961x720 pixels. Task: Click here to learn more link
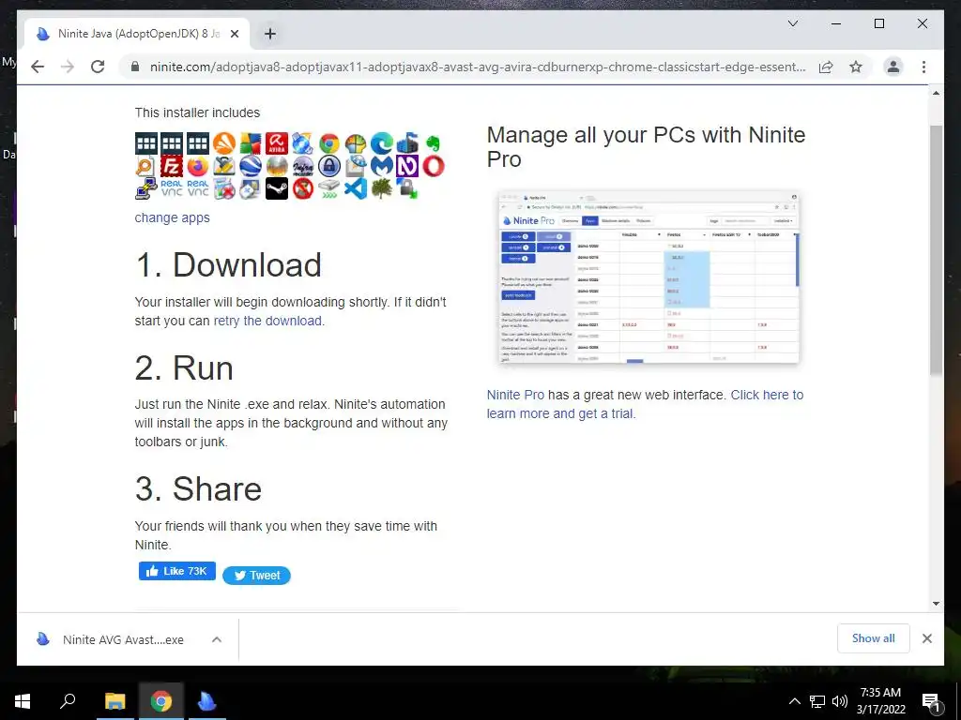(645, 404)
